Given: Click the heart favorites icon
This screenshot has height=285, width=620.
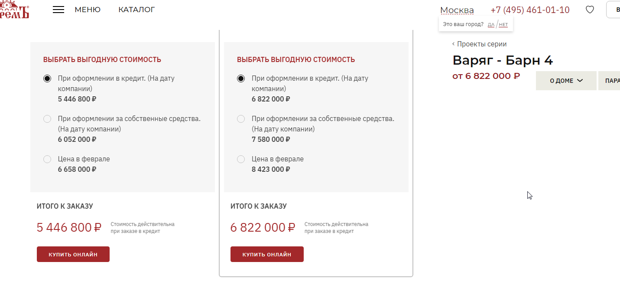Looking at the screenshot, I should click(x=590, y=10).
